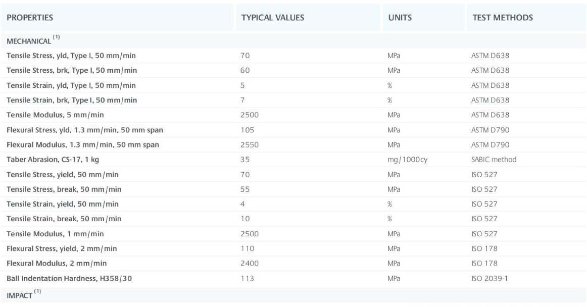The width and height of the screenshot is (587, 307).
Task: Select the SABIC method test entry
Action: pos(493,160)
